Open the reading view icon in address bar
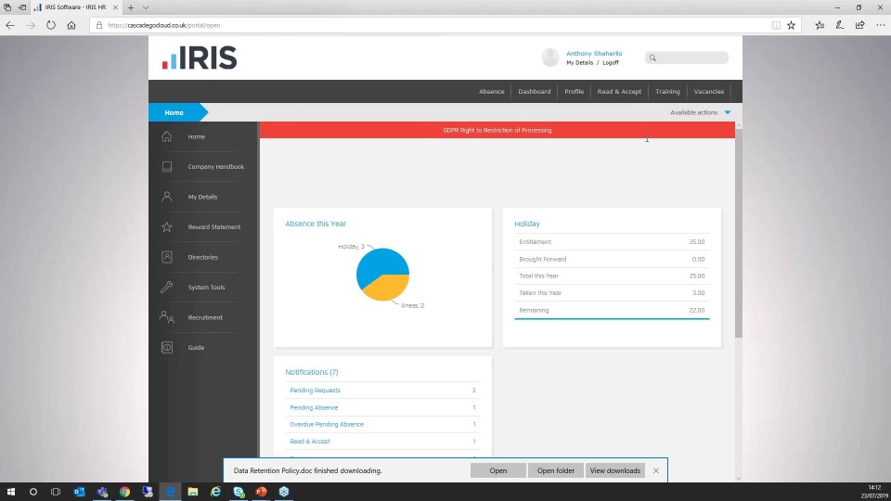The width and height of the screenshot is (891, 501). click(776, 25)
